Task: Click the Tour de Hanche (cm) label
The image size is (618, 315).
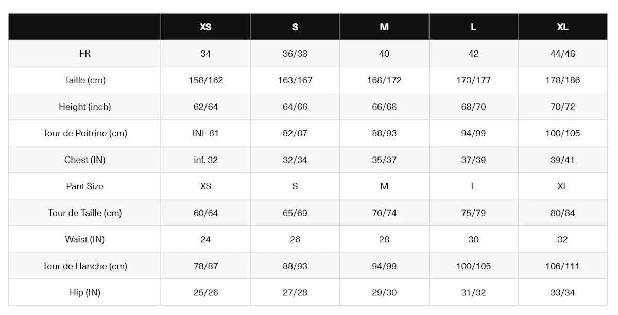Action: click(85, 266)
